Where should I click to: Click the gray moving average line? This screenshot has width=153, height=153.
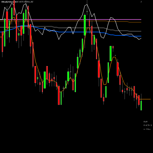pyautogui.click(x=71, y=28)
